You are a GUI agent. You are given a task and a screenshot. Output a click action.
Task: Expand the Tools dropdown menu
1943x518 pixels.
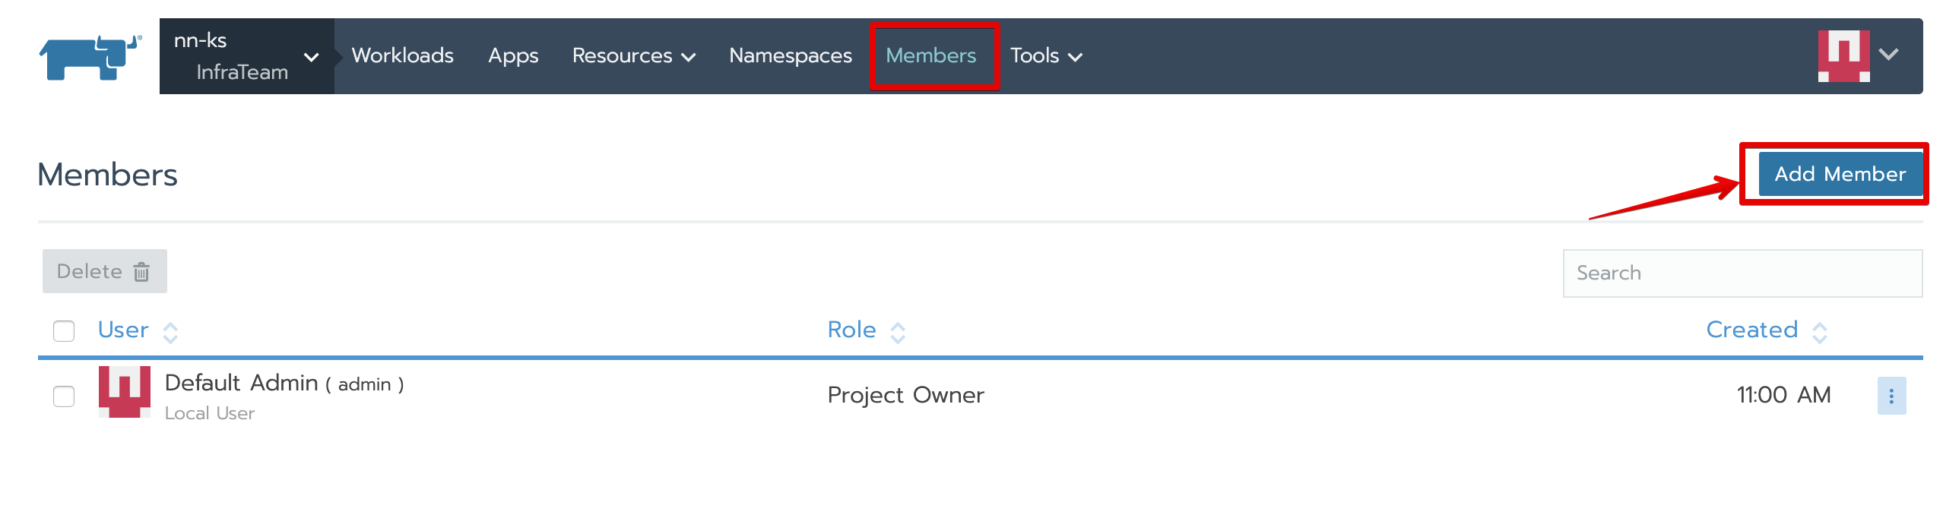1045,56
